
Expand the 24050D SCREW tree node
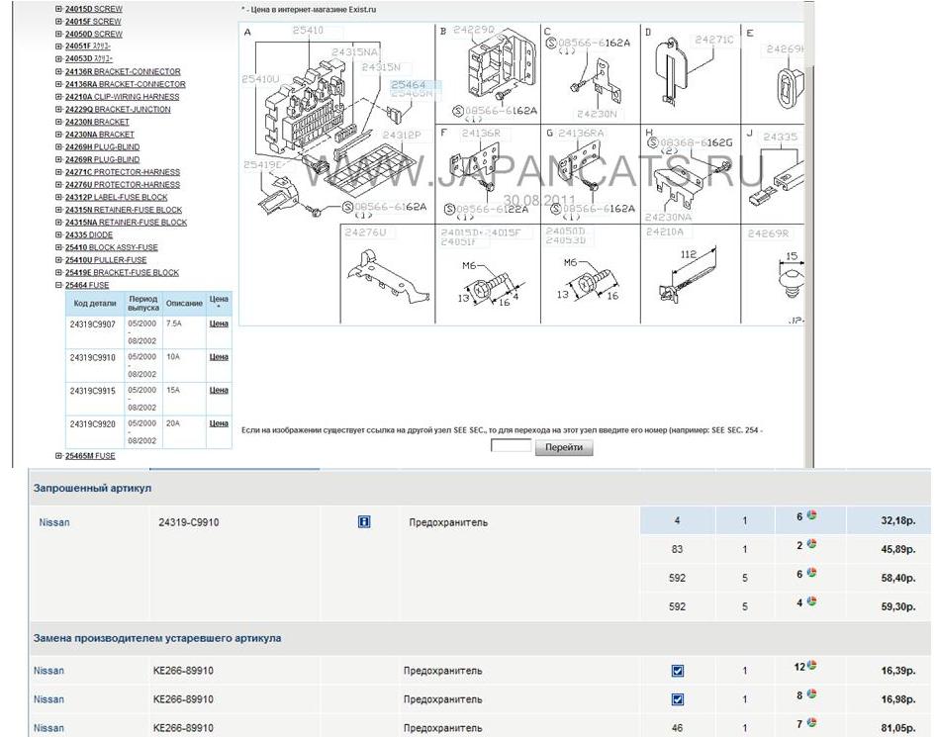pyautogui.click(x=58, y=34)
